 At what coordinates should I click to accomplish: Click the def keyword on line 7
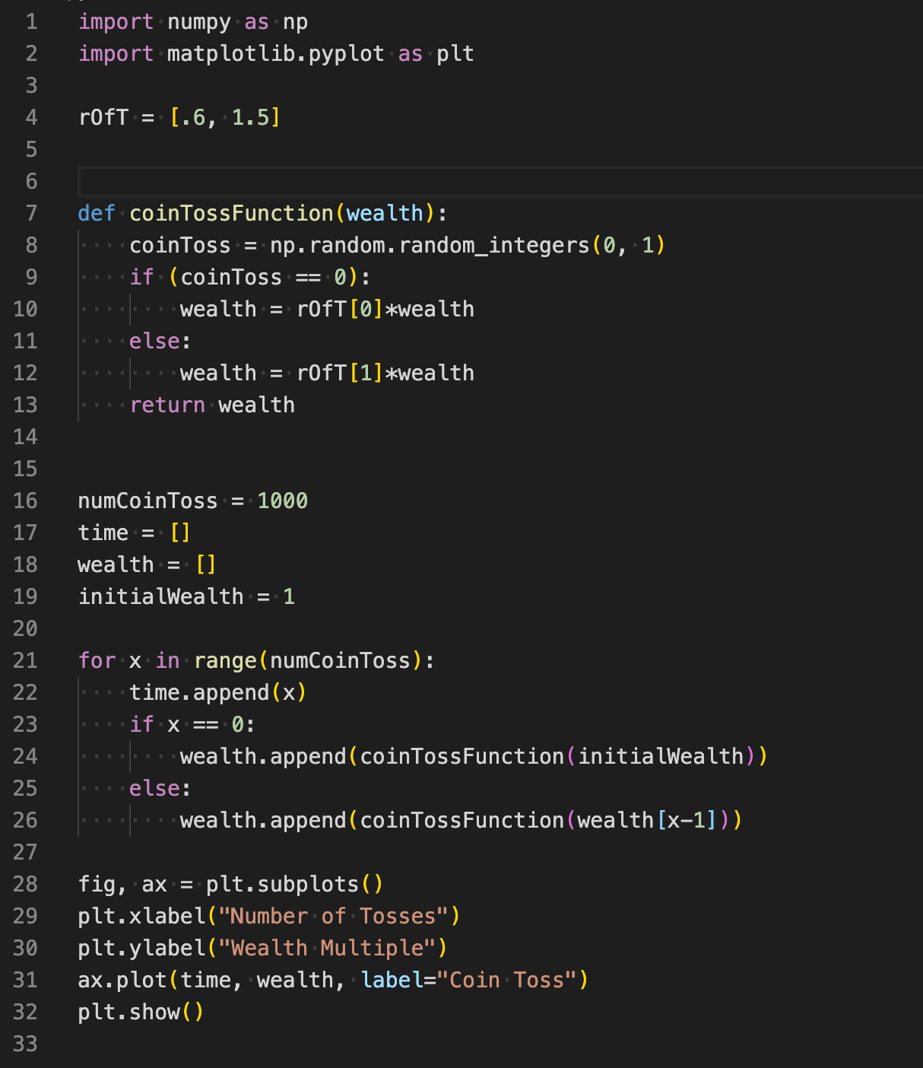(x=97, y=214)
